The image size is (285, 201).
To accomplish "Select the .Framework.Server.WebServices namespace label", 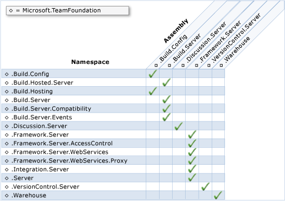I will (x=60, y=152).
